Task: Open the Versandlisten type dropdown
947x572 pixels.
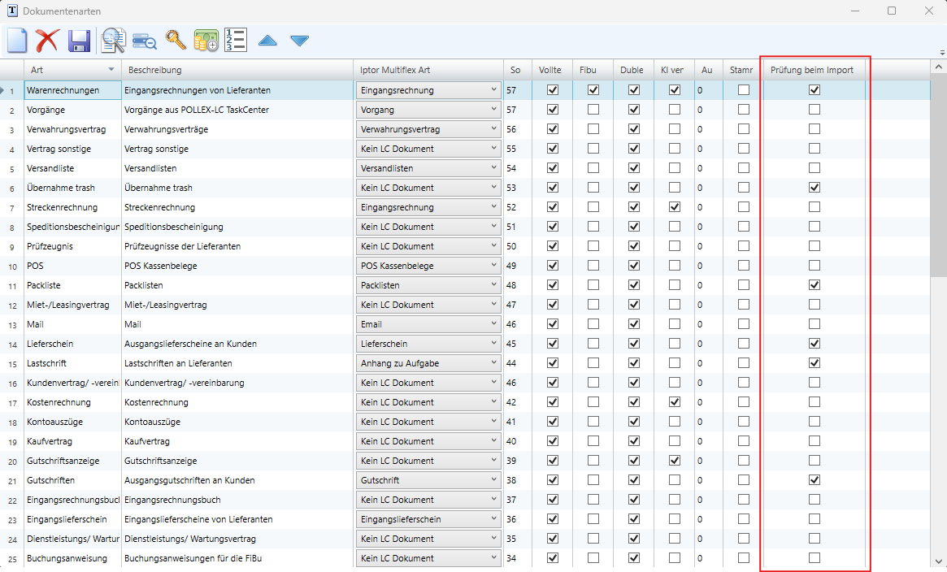Action: tap(428, 168)
